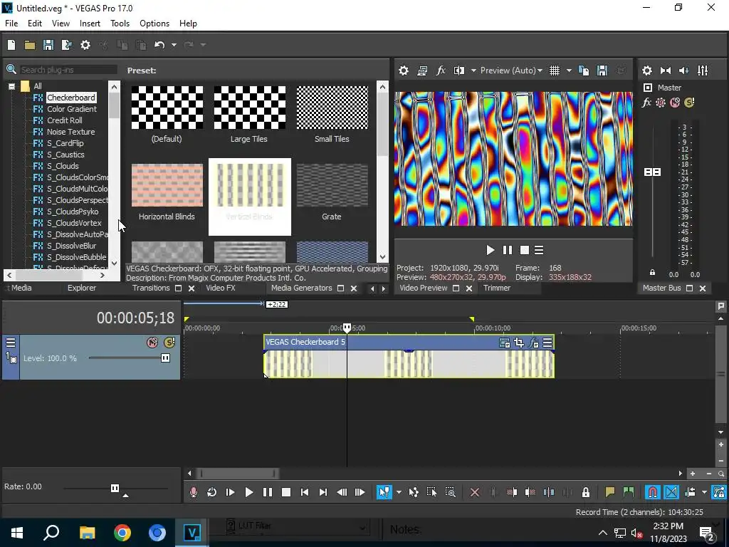Image resolution: width=729 pixels, height=547 pixels.
Task: Adjust playback Rate slider
Action: tap(115, 488)
